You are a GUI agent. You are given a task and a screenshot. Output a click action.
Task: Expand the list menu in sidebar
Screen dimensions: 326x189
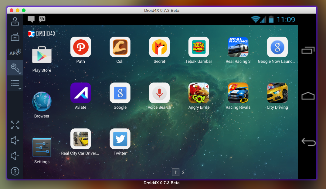pyautogui.click(x=15, y=83)
